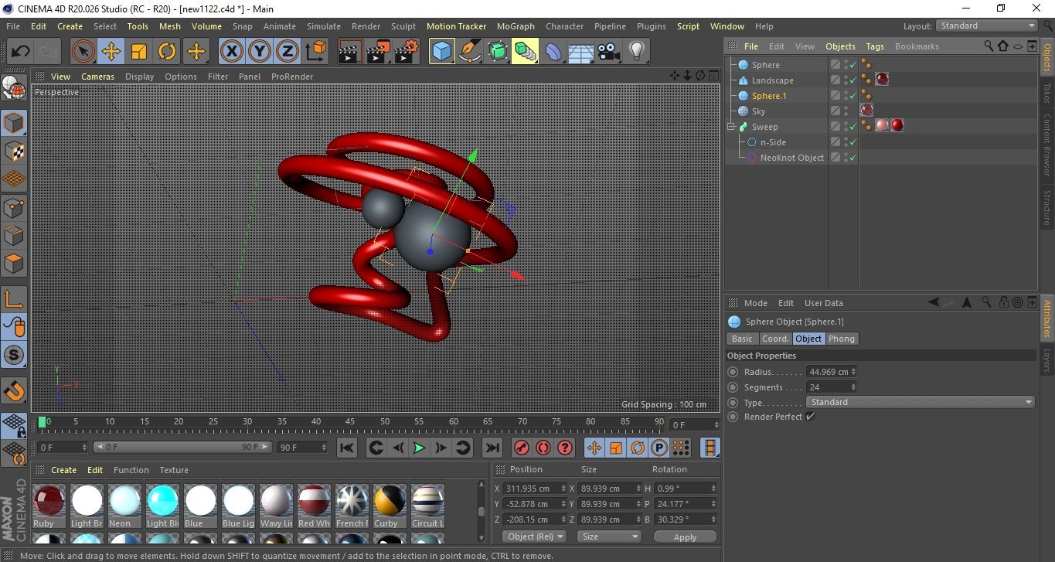Toggle enable checkmark of n-Side object
The image size is (1055, 562).
point(853,142)
